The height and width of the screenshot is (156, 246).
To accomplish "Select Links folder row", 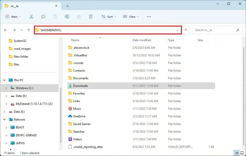I will (x=141, y=101).
